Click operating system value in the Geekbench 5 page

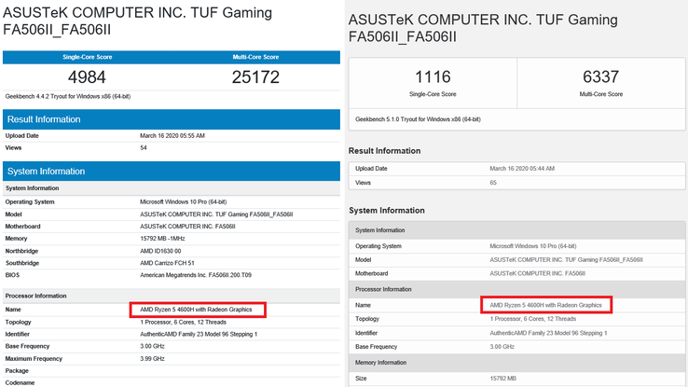click(x=532, y=246)
